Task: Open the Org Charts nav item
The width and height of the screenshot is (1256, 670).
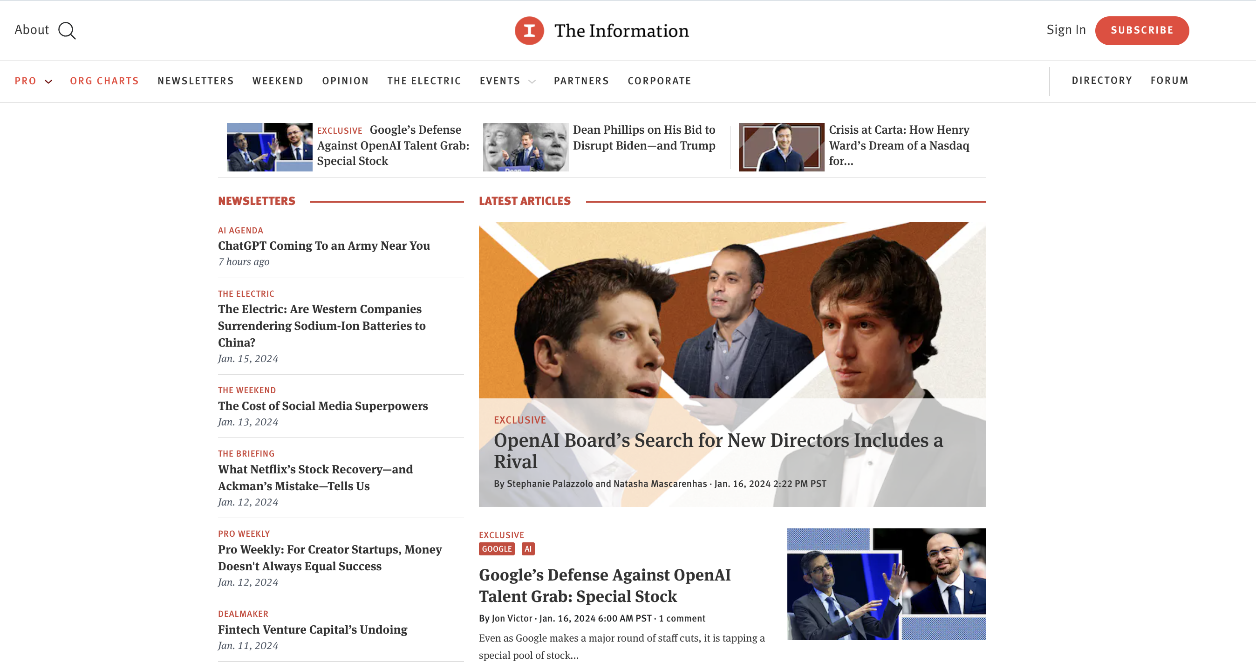Action: [104, 81]
